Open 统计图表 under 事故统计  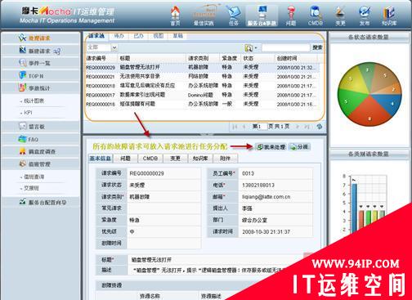pos(34,101)
